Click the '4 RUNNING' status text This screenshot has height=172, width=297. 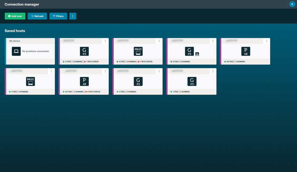click(x=185, y=92)
